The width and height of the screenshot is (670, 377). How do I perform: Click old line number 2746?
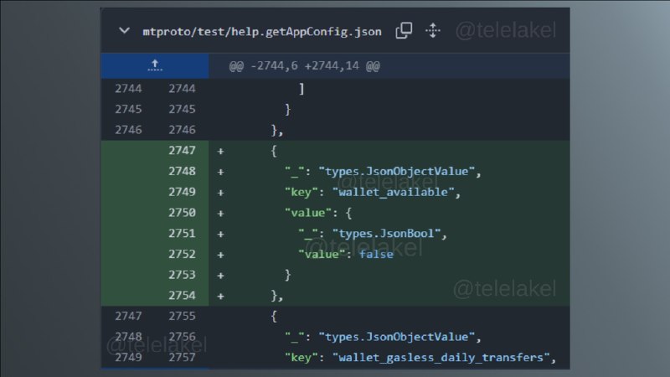pyautogui.click(x=128, y=130)
